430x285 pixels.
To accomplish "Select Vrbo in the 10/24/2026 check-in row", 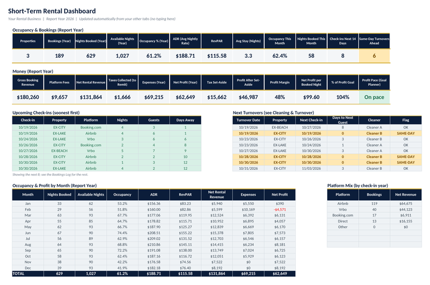I will tap(91, 139).
